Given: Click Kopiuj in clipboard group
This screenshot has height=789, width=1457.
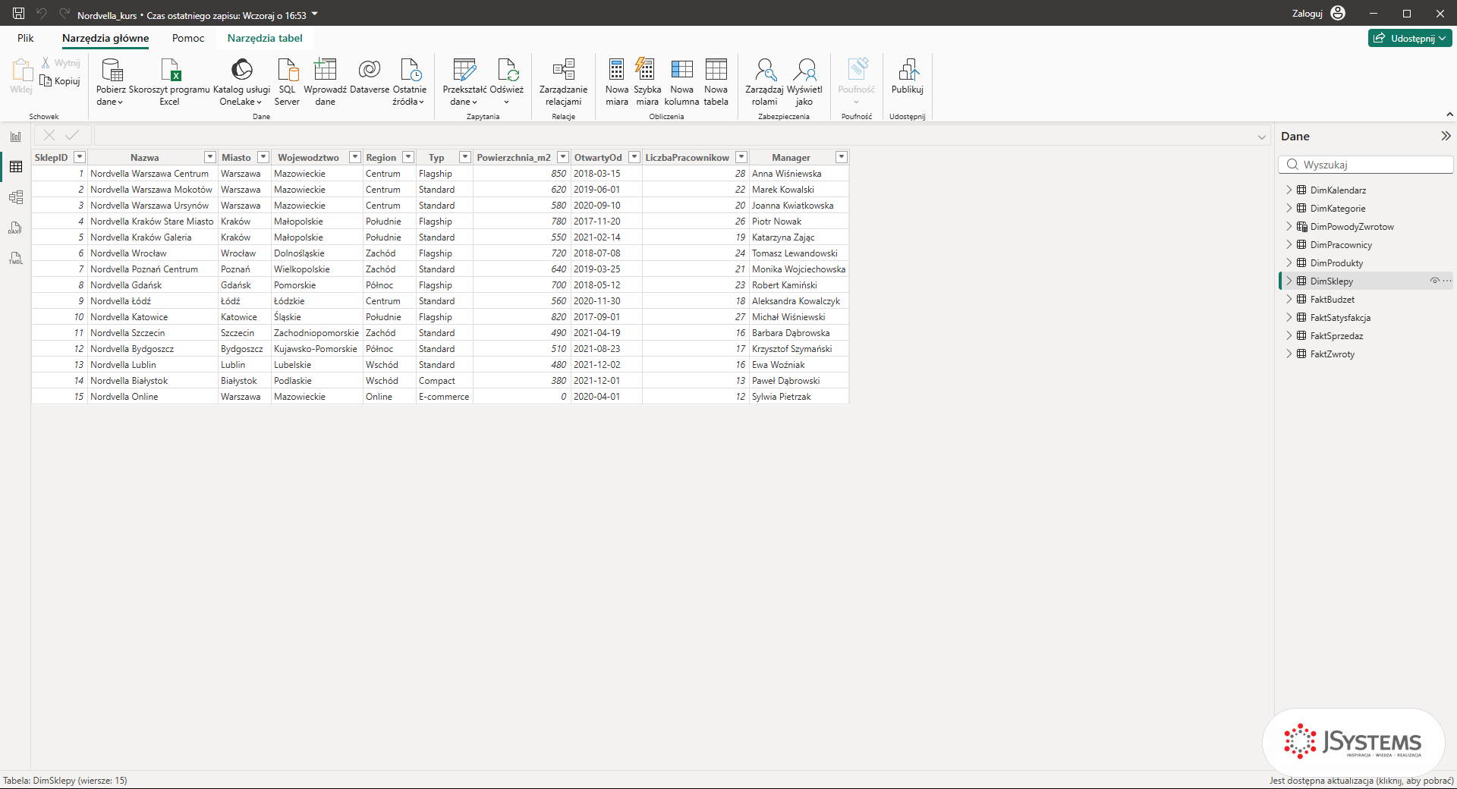Looking at the screenshot, I should tap(60, 81).
